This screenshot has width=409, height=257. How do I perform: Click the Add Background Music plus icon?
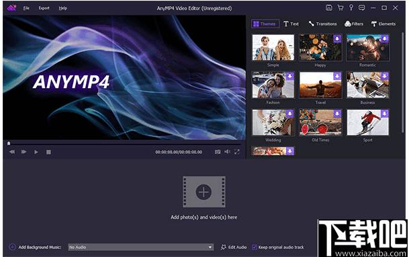pyautogui.click(x=12, y=247)
